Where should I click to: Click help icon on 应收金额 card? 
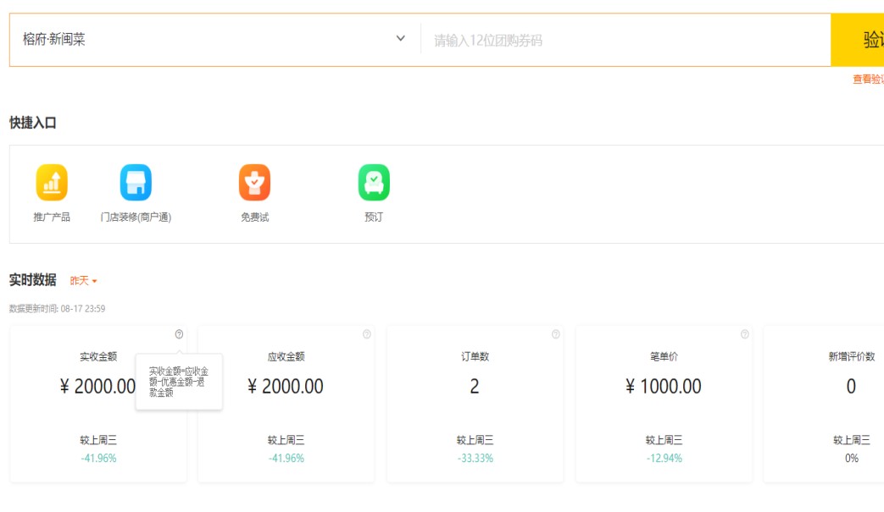(367, 334)
